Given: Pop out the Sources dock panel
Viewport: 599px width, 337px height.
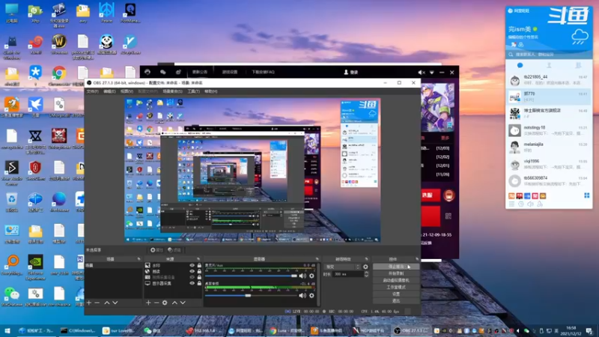Looking at the screenshot, I should pos(198,259).
